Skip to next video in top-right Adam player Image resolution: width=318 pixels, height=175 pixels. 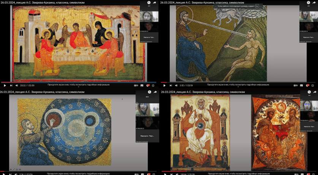pyautogui.click(x=171, y=86)
